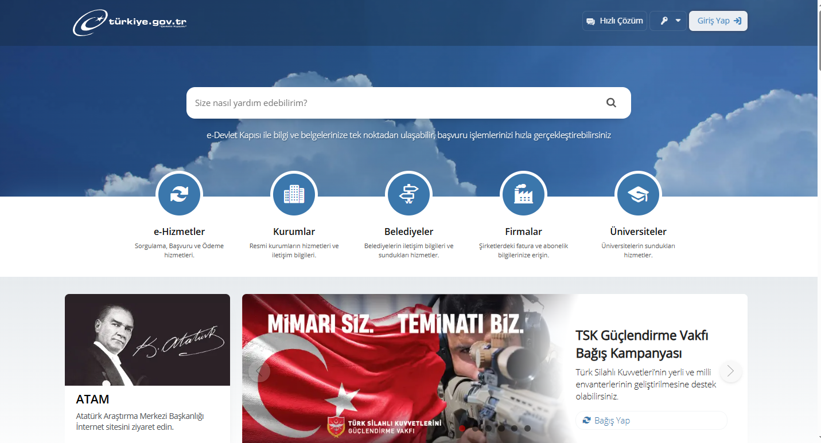The image size is (821, 443).
Task: Activate the first slide indicator dot
Action: tap(462, 428)
